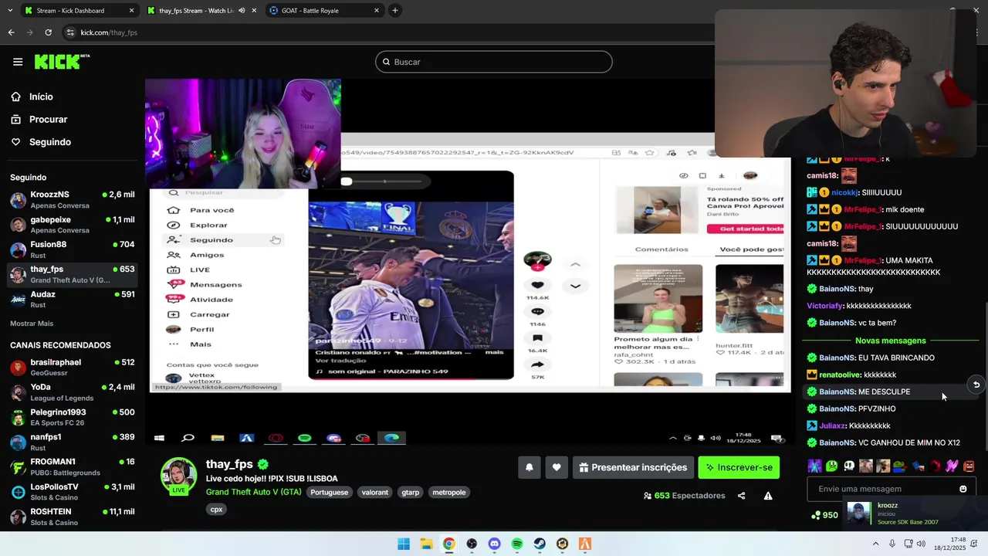The width and height of the screenshot is (988, 556).
Task: Focus the Buscar search field
Action: [x=494, y=62]
